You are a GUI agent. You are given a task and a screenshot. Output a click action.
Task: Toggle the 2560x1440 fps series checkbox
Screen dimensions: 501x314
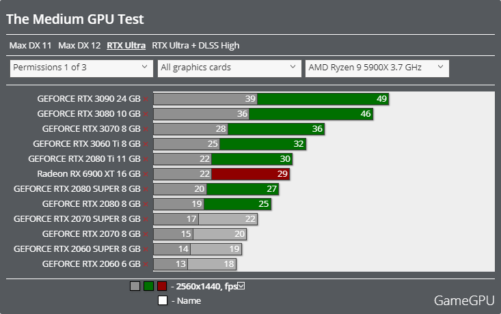(x=241, y=286)
